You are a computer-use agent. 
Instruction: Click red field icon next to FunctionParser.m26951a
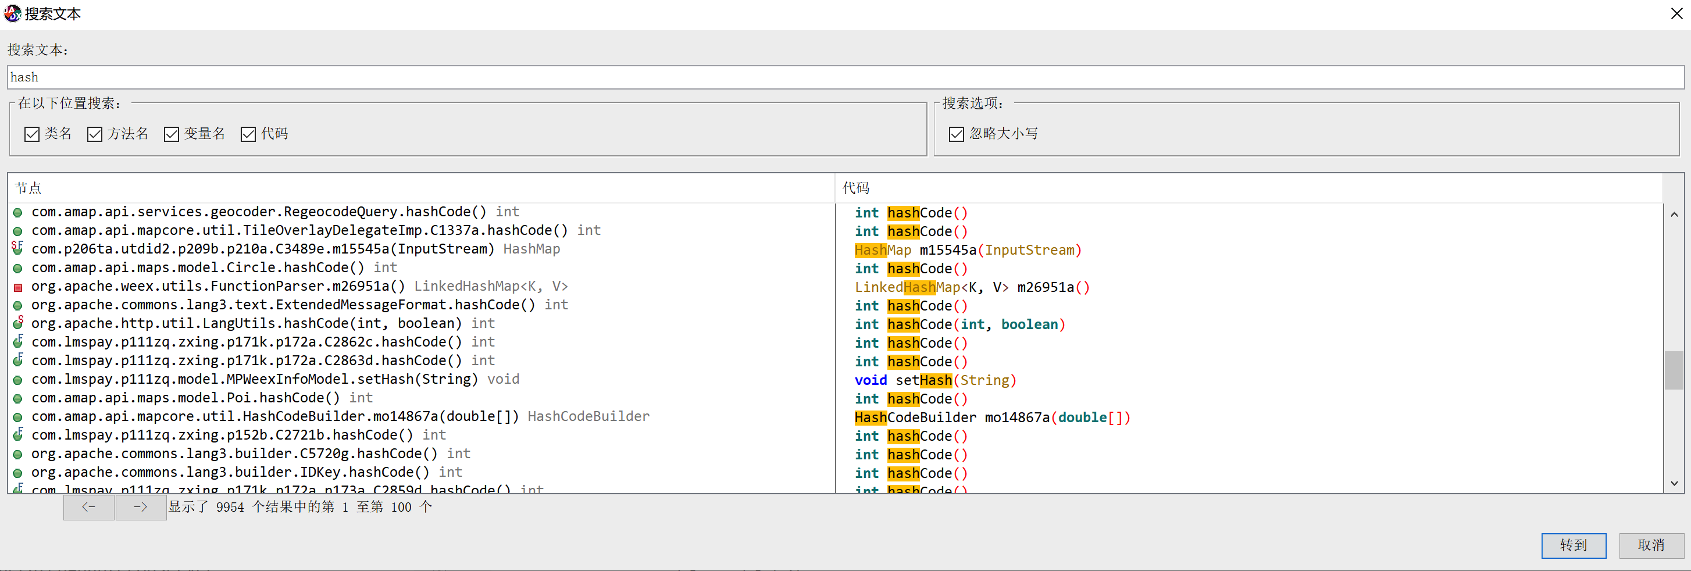tap(17, 286)
